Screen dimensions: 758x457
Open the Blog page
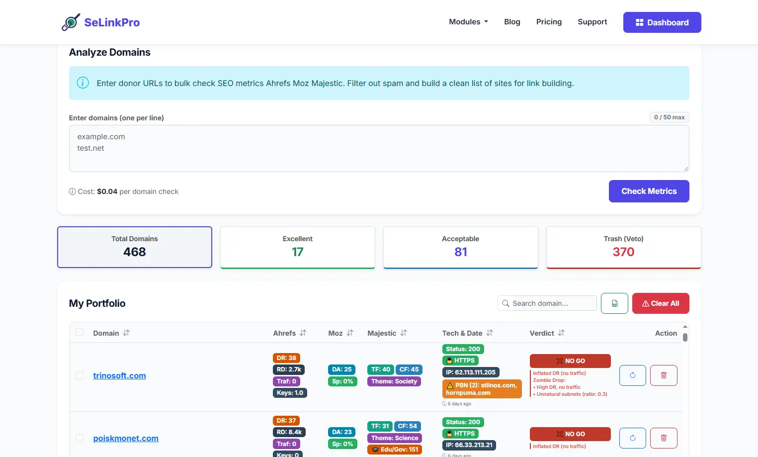tap(512, 22)
